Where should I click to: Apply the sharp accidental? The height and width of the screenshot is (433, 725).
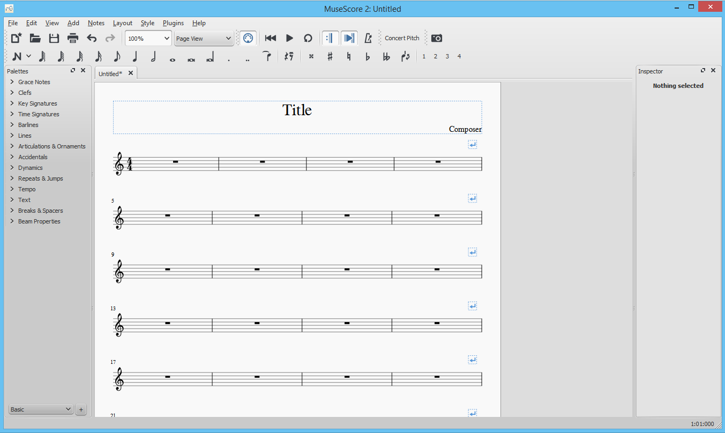[x=330, y=56]
